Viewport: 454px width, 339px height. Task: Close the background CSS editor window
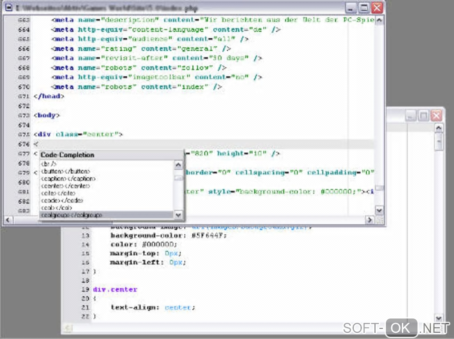tap(436, 116)
